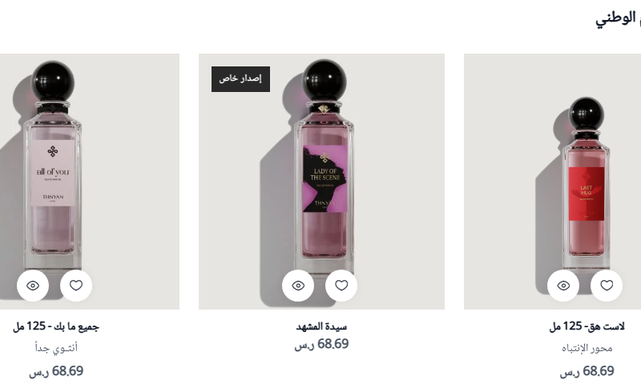641x384 pixels.
Task: Click the 68.69 price under جميع ما بك
Action: [x=56, y=371]
